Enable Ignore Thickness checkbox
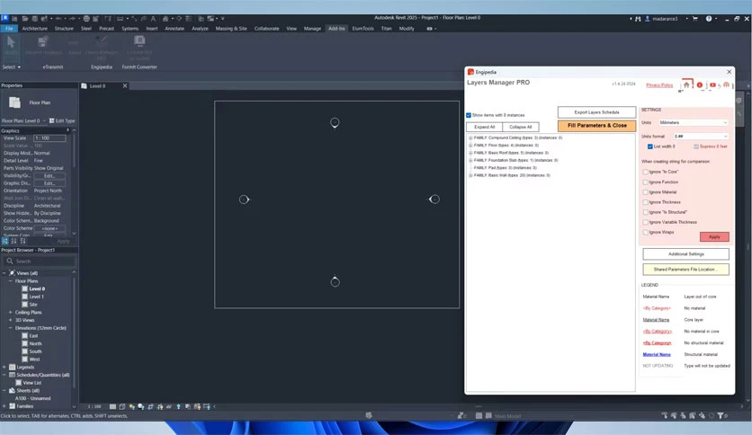 pos(646,202)
